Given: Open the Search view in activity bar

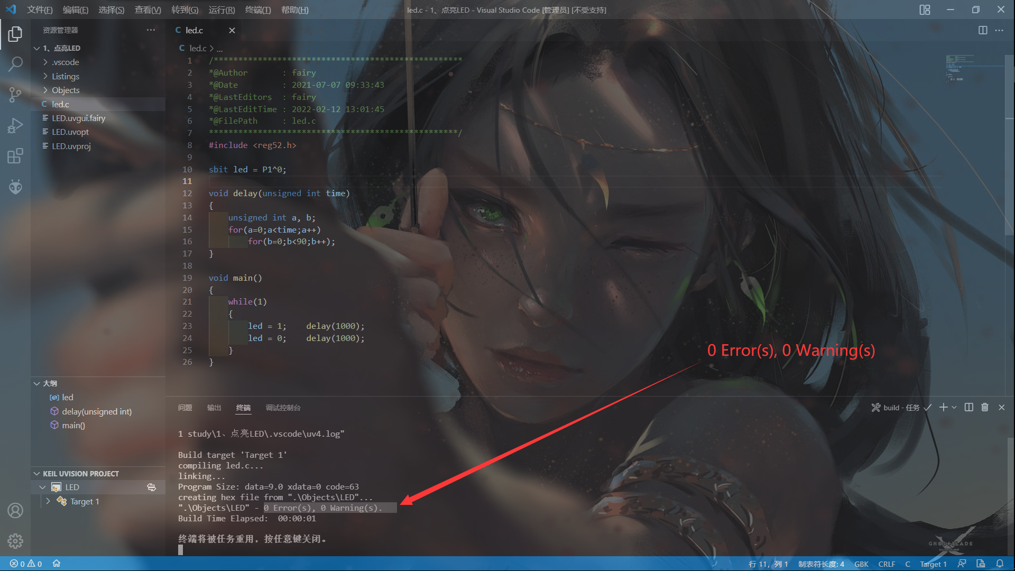Looking at the screenshot, I should click(15, 64).
